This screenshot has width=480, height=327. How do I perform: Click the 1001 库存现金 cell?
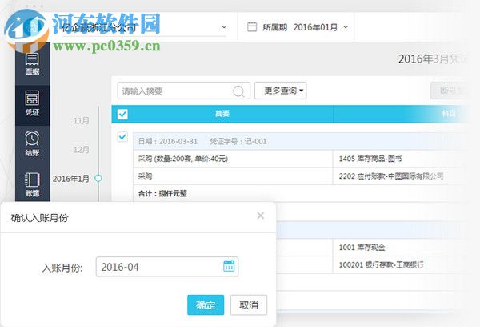point(400,248)
